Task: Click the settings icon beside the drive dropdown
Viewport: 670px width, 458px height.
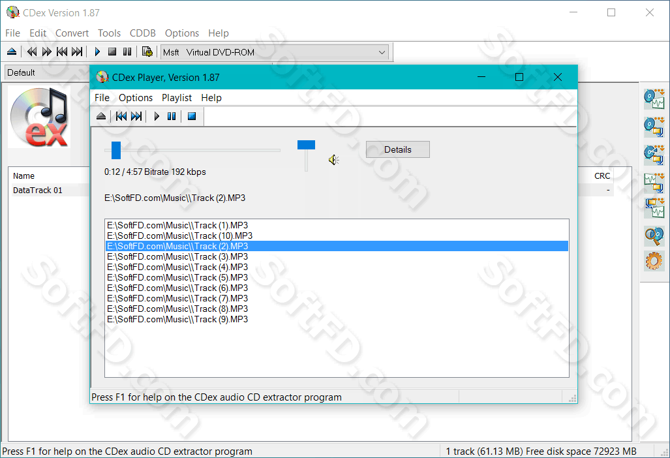Action: pyautogui.click(x=147, y=52)
